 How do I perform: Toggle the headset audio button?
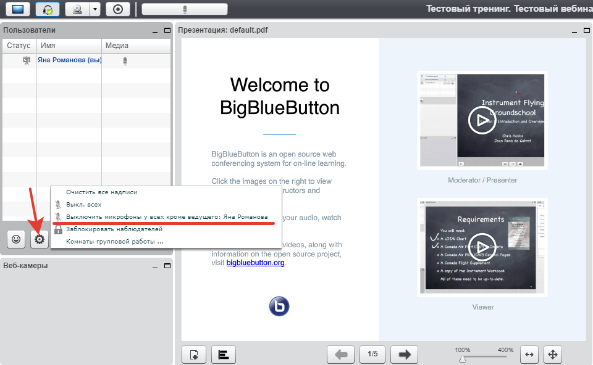tap(48, 9)
